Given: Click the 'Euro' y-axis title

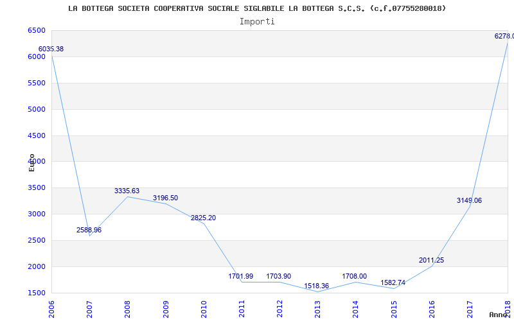Looking at the screenshot, I should pos(31,163).
